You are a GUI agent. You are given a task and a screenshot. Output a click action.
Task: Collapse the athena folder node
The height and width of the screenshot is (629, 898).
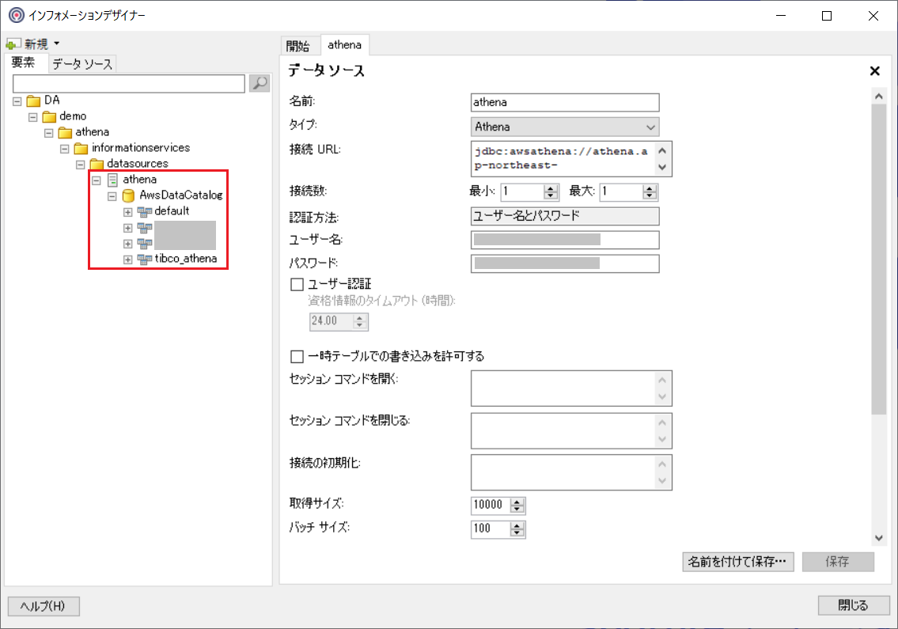[x=49, y=133]
